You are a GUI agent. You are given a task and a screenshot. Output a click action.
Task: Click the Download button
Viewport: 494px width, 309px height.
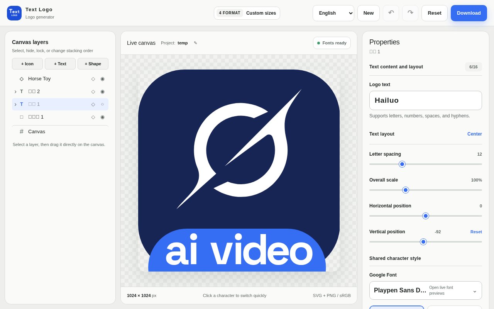(469, 13)
